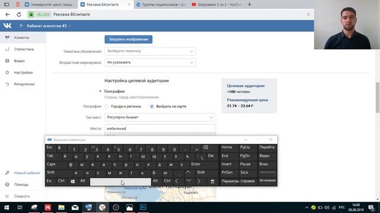Switch to Университет школ танца tab
The image size is (380, 213).
(x=50, y=5)
